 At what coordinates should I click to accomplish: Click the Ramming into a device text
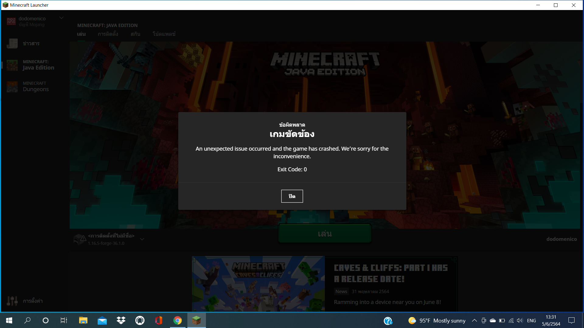coord(387,302)
